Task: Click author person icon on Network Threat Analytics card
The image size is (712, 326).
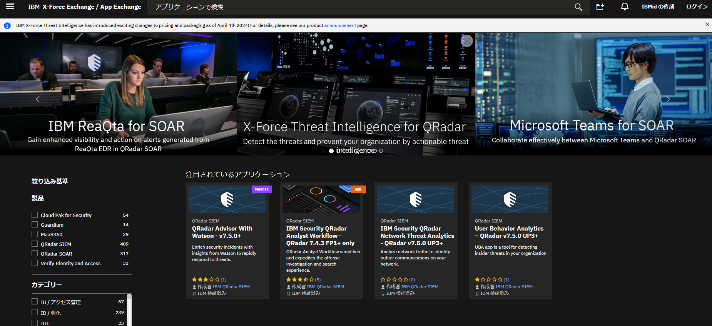Action: tap(383, 287)
